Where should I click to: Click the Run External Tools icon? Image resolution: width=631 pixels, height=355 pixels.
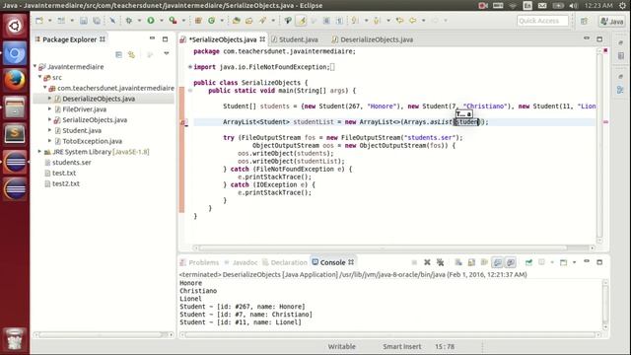tap(174, 21)
